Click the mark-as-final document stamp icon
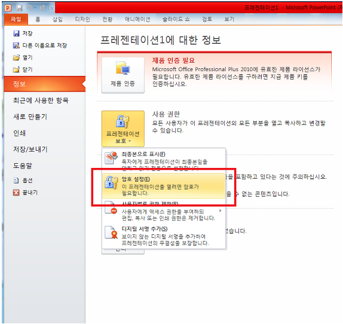 coord(111,158)
